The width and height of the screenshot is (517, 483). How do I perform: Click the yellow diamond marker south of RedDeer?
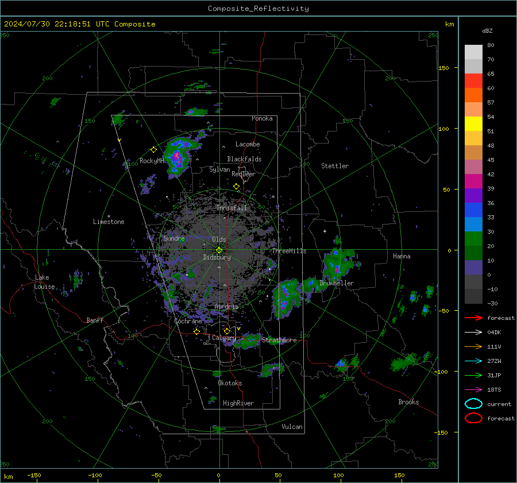[x=236, y=187]
